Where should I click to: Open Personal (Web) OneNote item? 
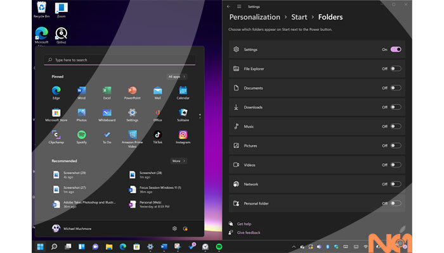point(149,204)
